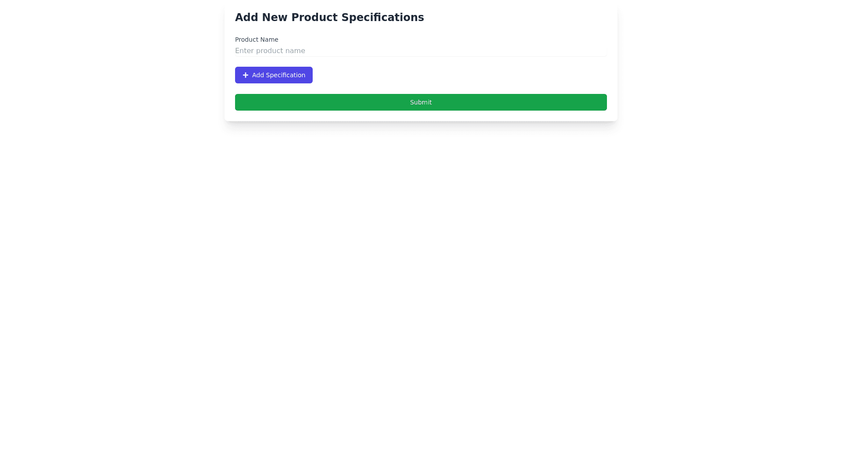Select the white plus symbol in purple button
The image size is (842, 474).
246,75
